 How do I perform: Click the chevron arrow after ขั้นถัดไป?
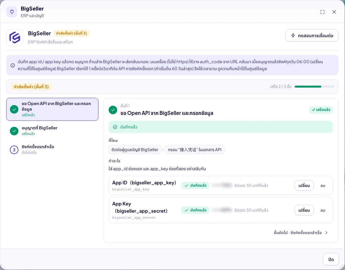coord(326,232)
